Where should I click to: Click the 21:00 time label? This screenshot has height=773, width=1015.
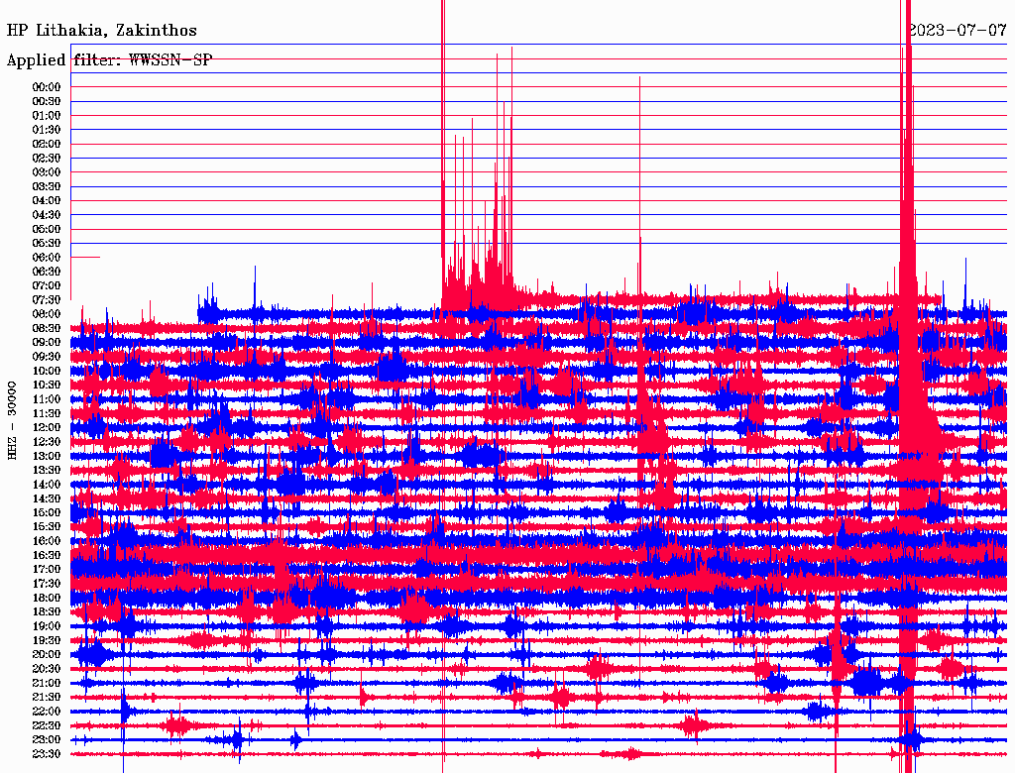tap(47, 684)
